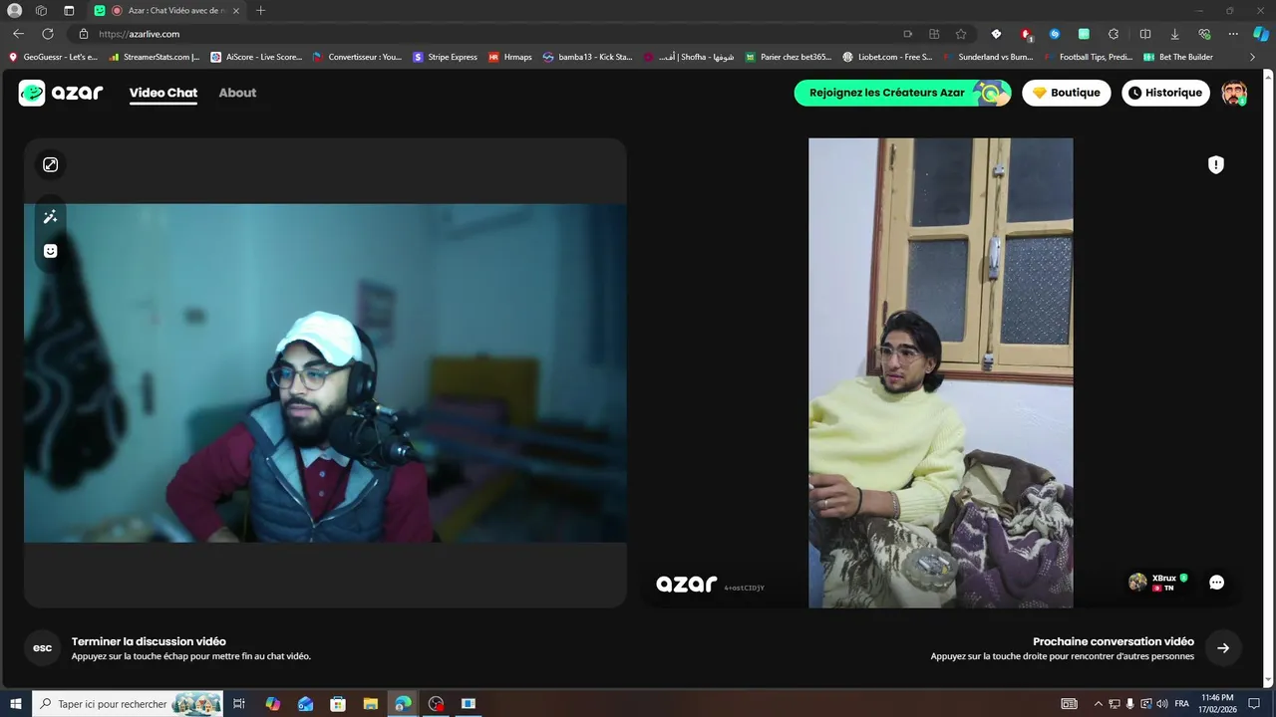
Task: Expand the bookmarks bar overflow chevron
Action: coord(1252,57)
